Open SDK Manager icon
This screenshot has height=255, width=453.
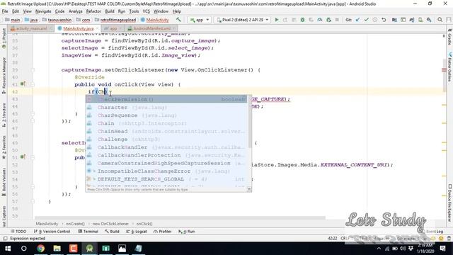pos(429,20)
